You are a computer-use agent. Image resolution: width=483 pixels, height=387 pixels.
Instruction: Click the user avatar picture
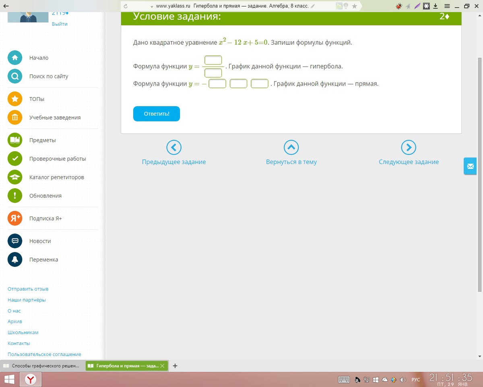point(27,17)
